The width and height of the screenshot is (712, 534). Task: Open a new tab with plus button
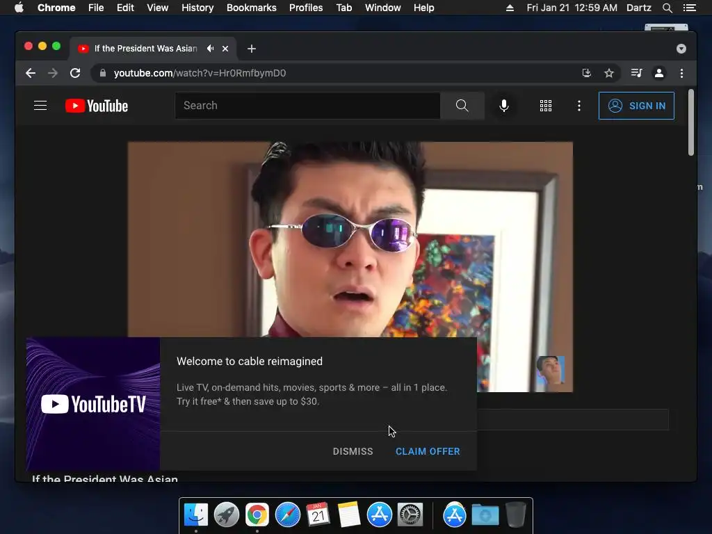tap(252, 49)
